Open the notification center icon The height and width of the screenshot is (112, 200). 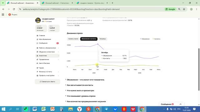194,109
